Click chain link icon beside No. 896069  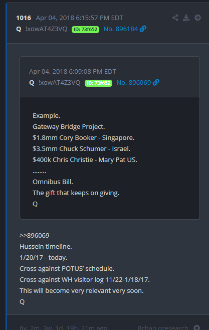coord(156,82)
